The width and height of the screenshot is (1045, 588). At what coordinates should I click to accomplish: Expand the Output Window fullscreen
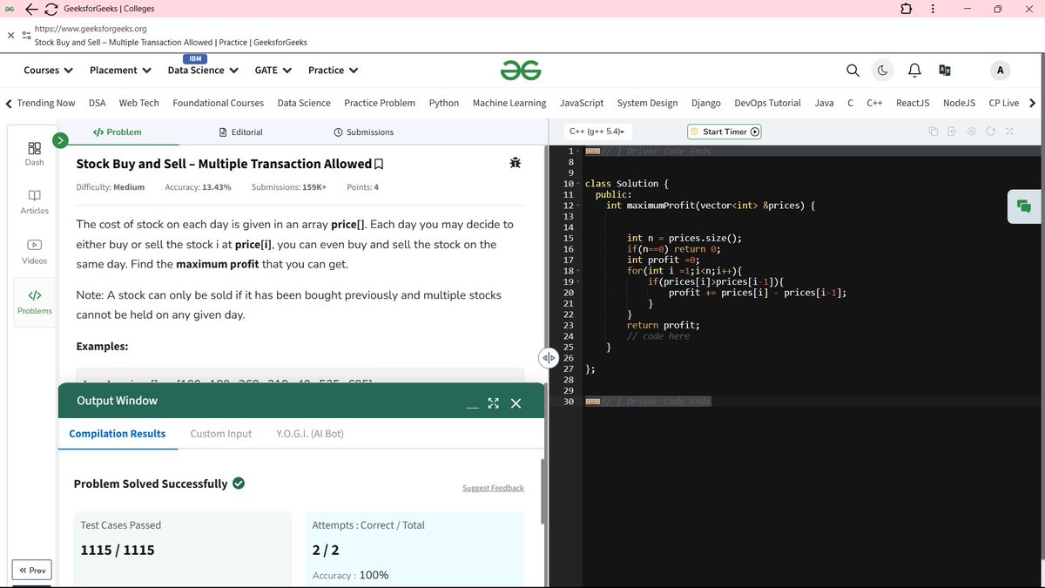494,403
